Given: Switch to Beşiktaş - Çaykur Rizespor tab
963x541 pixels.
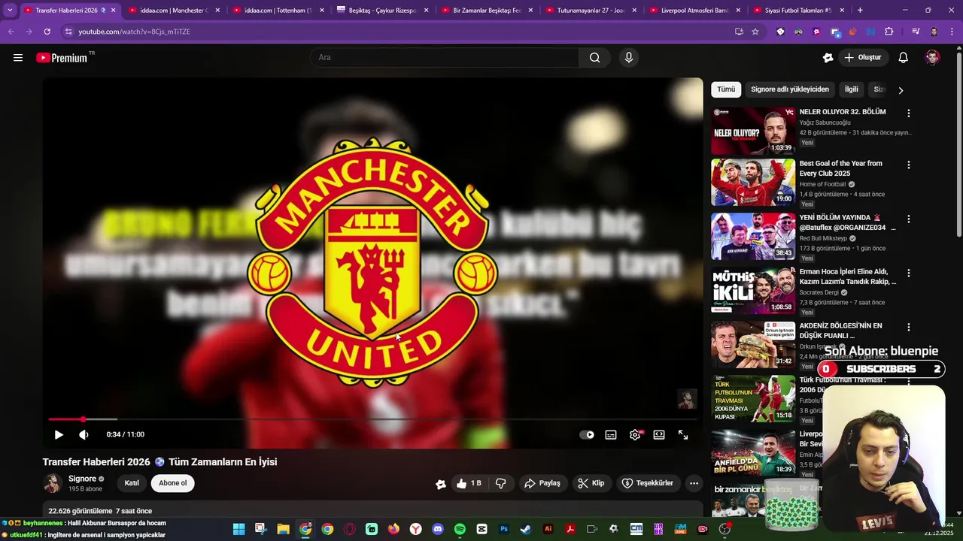Looking at the screenshot, I should tap(381, 11).
